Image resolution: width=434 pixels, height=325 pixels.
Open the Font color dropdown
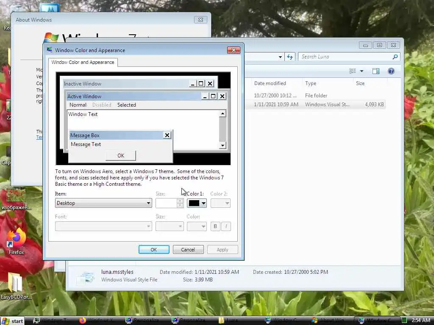[197, 226]
